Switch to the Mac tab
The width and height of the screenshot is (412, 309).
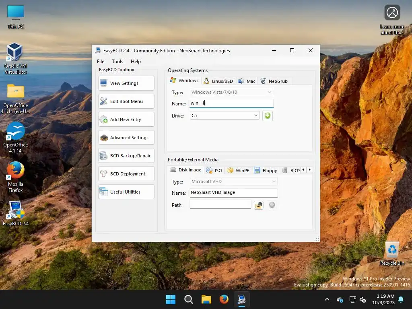coord(247,81)
